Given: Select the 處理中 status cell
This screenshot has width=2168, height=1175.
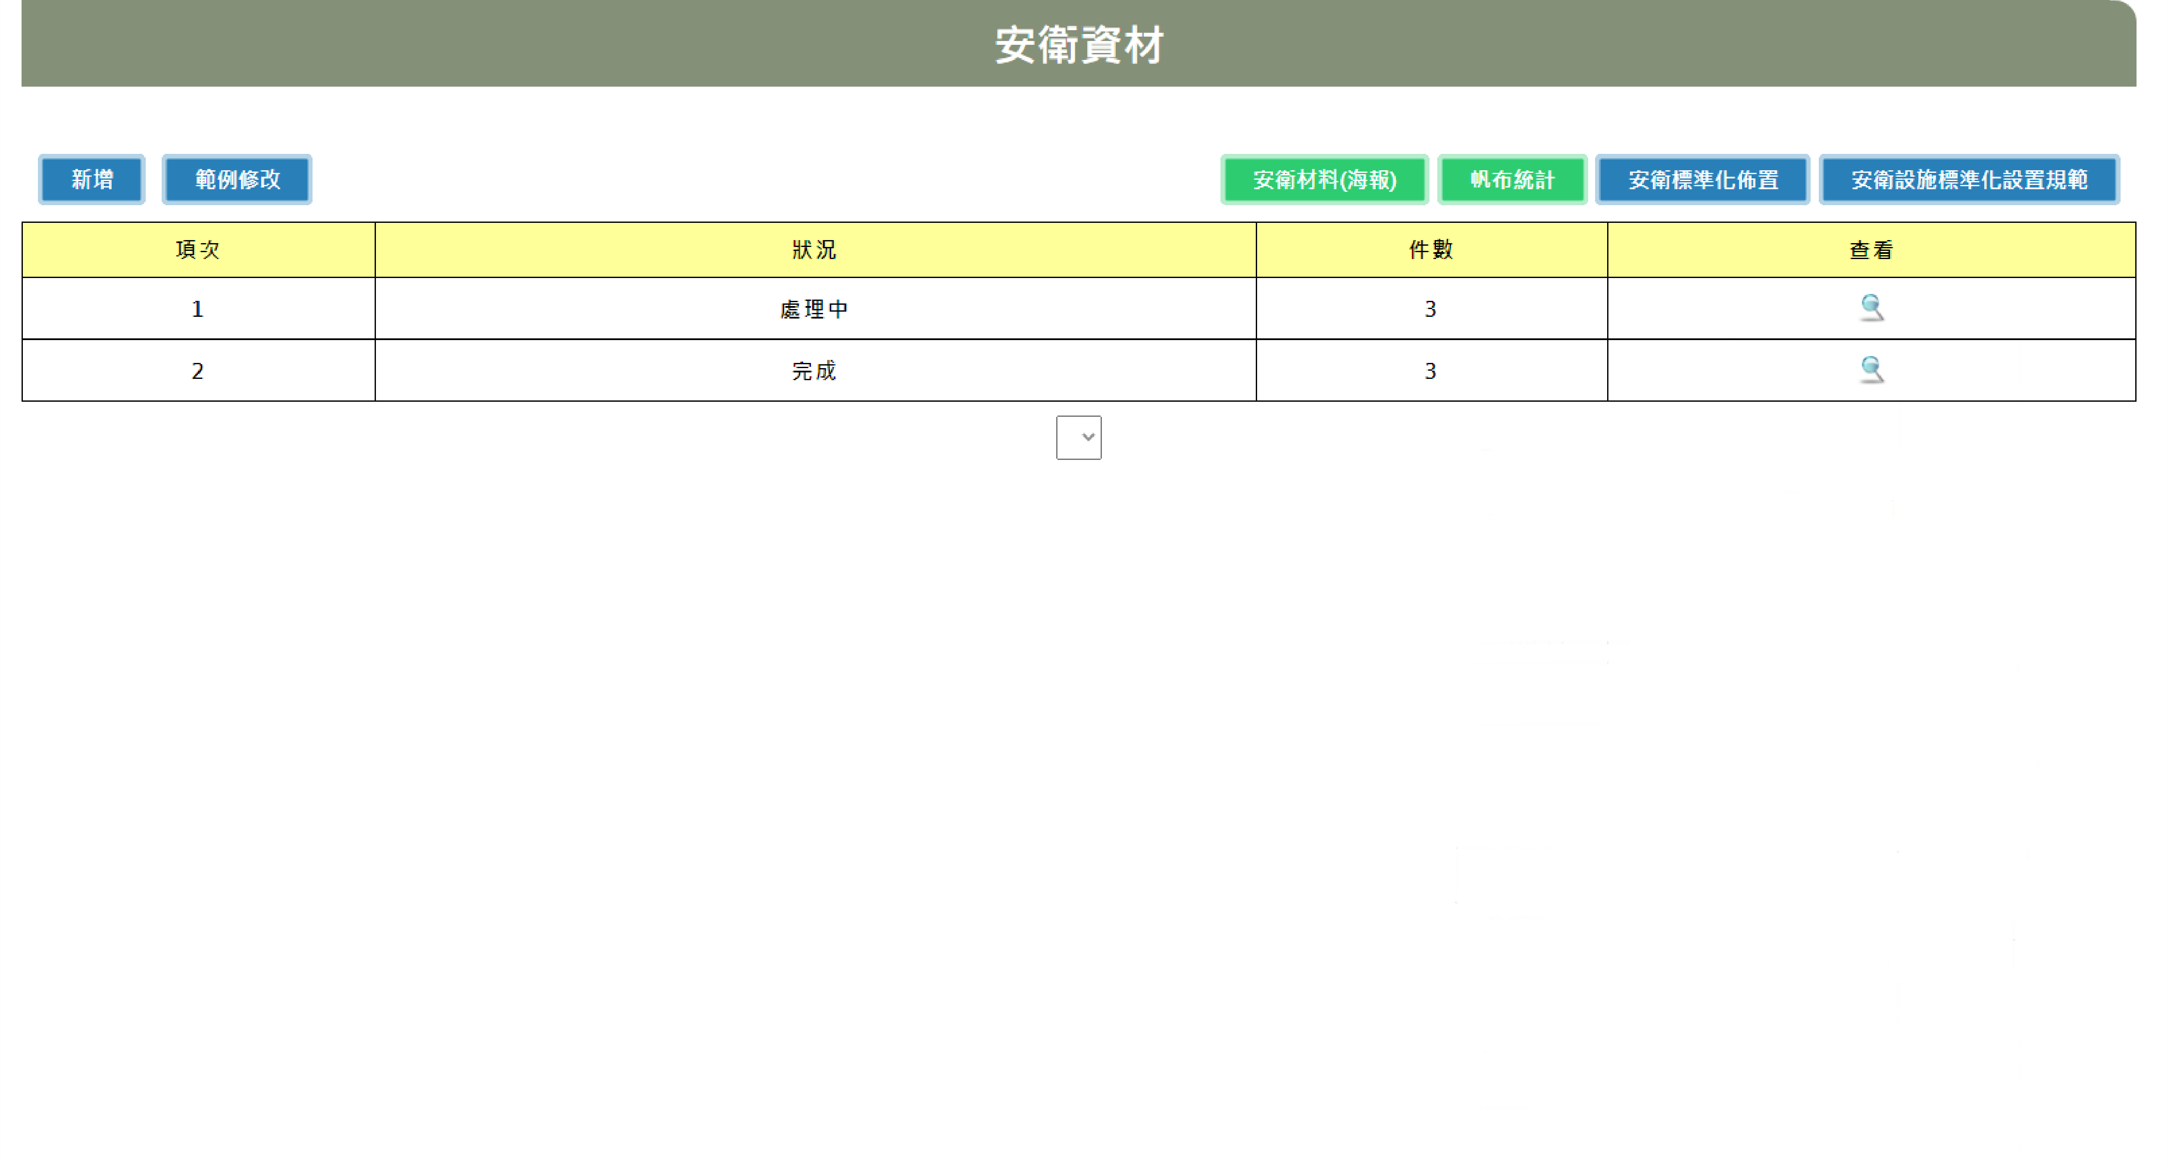Looking at the screenshot, I should tap(815, 309).
